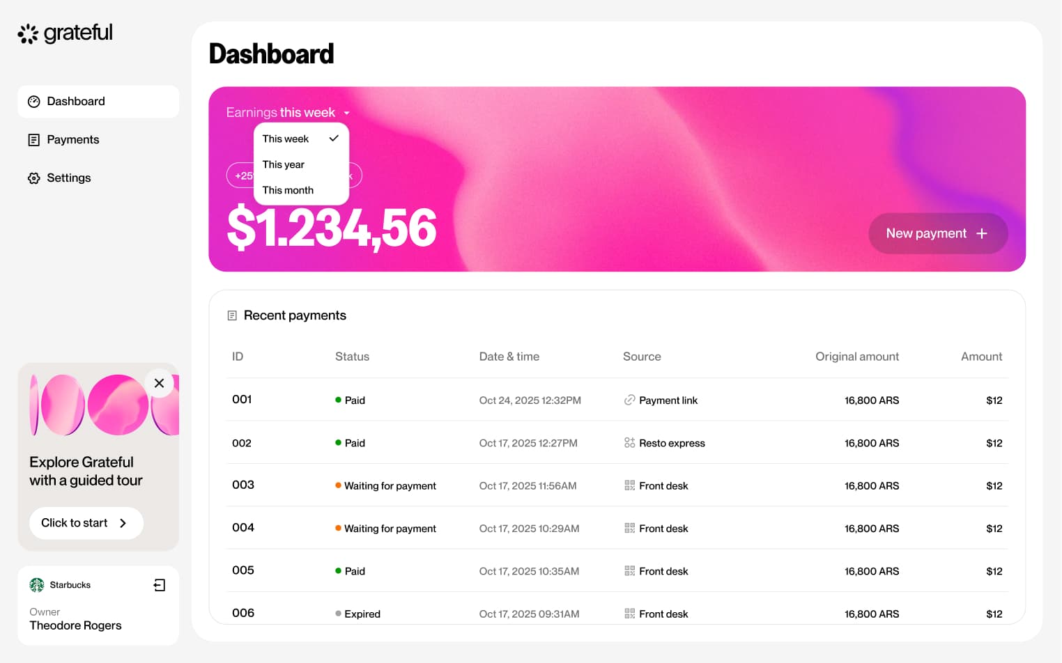Expand the Earnings period dropdown arrow
1062x663 pixels.
(347, 113)
